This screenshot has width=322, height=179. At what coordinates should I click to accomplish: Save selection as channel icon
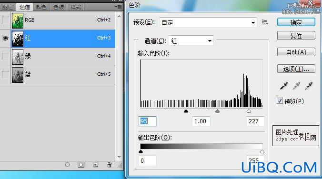(81, 165)
